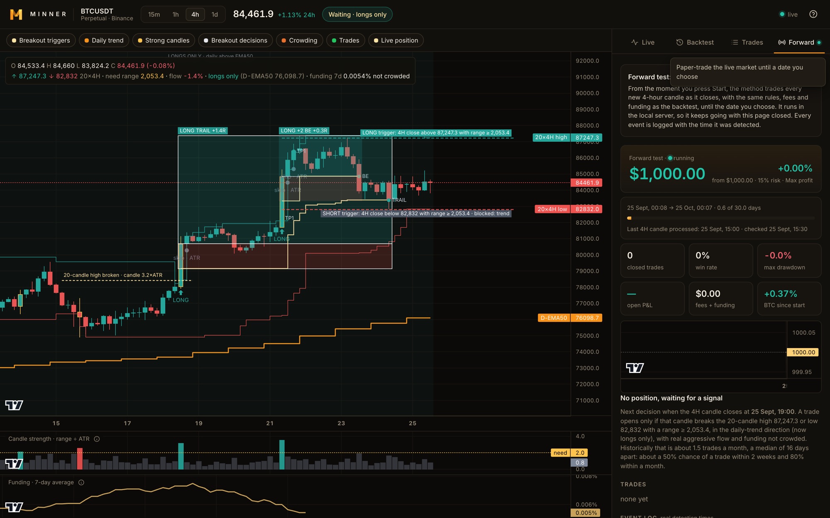The image size is (830, 518).
Task: Select the Forward tab
Action: click(x=799, y=42)
